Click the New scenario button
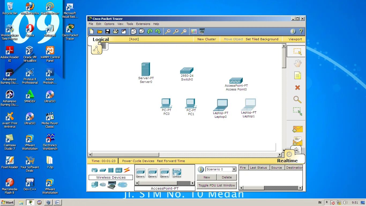Screen dimensions: 366x206 coord(207,177)
